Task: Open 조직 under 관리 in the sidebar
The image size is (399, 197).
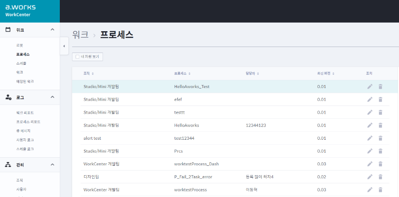Action: [20, 180]
